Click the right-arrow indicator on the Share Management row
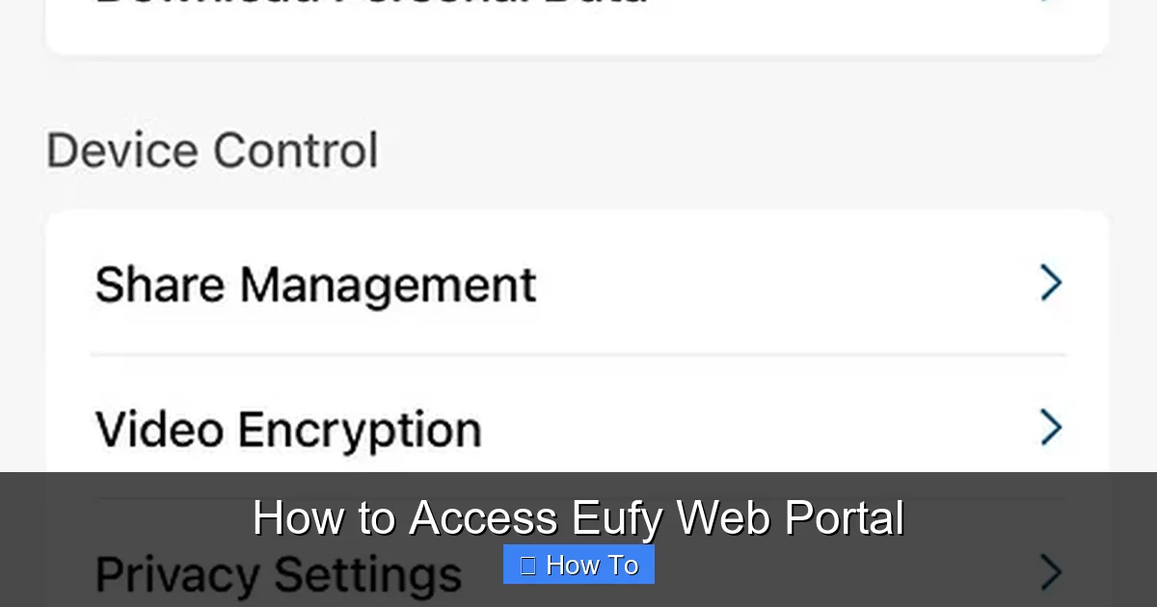The width and height of the screenshot is (1157, 607). click(1052, 282)
